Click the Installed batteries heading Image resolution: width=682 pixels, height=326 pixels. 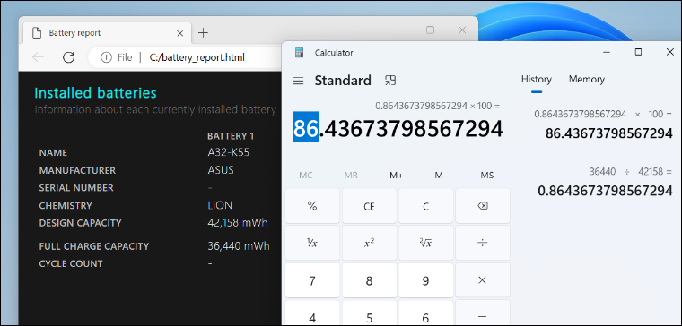(x=95, y=93)
